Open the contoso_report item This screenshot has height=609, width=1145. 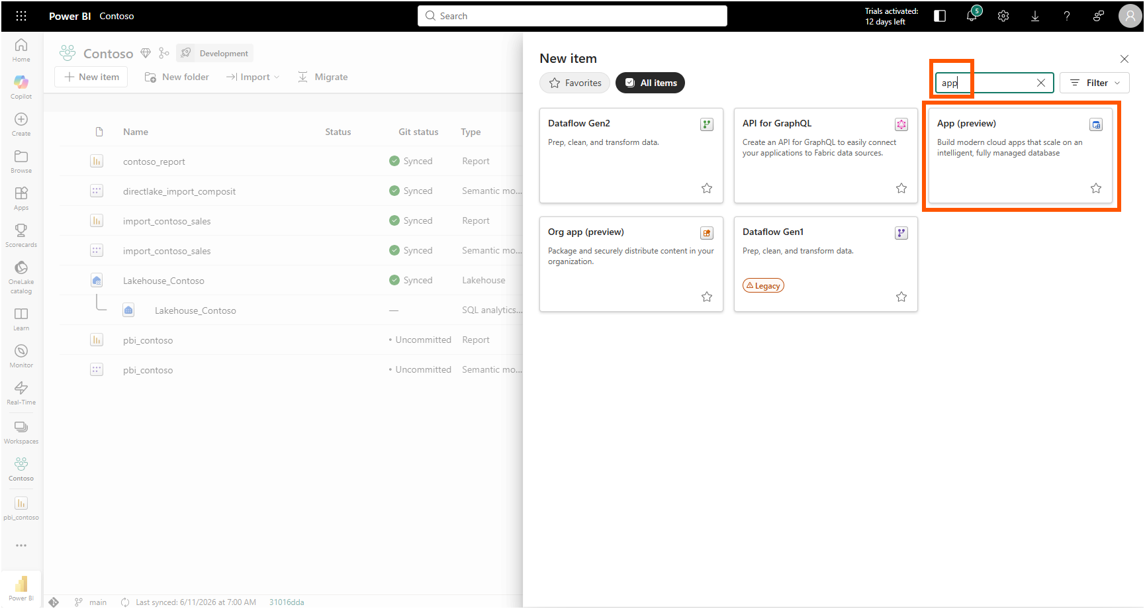pos(154,162)
